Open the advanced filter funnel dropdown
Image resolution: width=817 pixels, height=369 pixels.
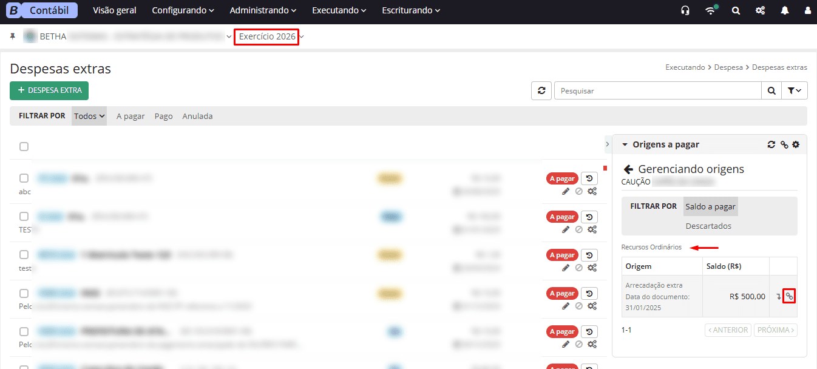794,90
